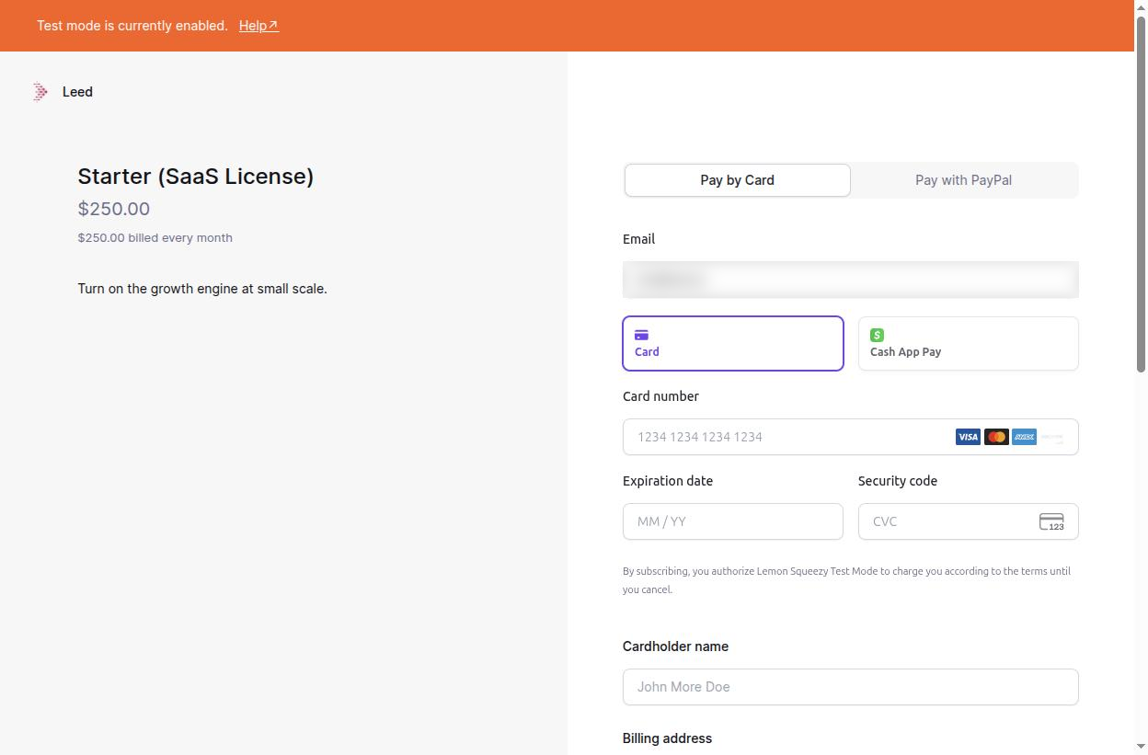Screen dimensions: 1148x755
Task: Click the purple Card payment icon
Action: click(x=642, y=335)
